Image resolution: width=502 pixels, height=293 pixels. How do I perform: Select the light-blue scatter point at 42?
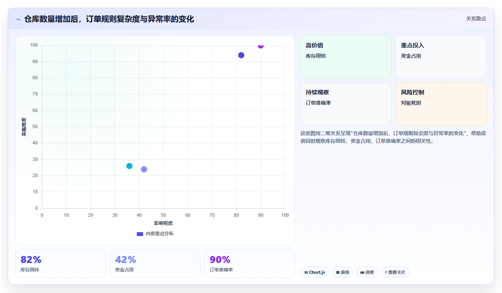click(x=144, y=169)
